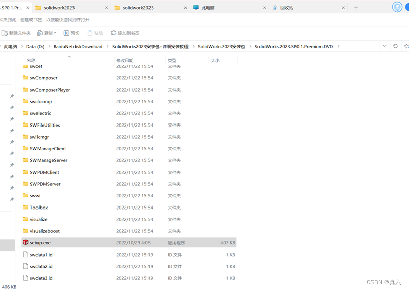Image resolution: width=409 pixels, height=290 pixels.
Task: Click the swdata2.id file icon
Action: pos(25,266)
